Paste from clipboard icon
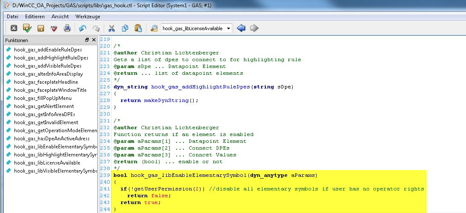Viewport: 466px width, 213px height. [x=138, y=28]
